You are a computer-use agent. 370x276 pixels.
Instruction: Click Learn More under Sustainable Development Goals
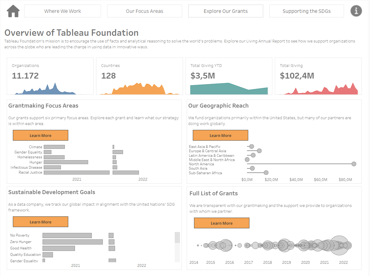click(40, 222)
